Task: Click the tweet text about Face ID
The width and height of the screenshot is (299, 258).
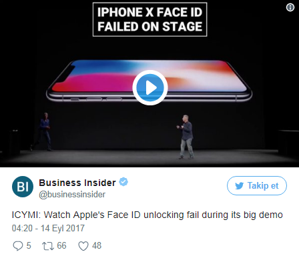Action: click(x=147, y=215)
